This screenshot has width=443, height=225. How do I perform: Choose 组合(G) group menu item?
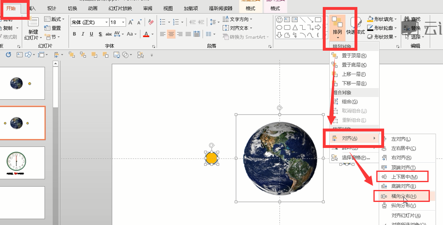pos(354,101)
